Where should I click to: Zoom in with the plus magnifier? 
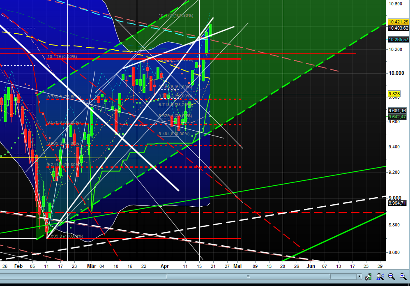403,277
